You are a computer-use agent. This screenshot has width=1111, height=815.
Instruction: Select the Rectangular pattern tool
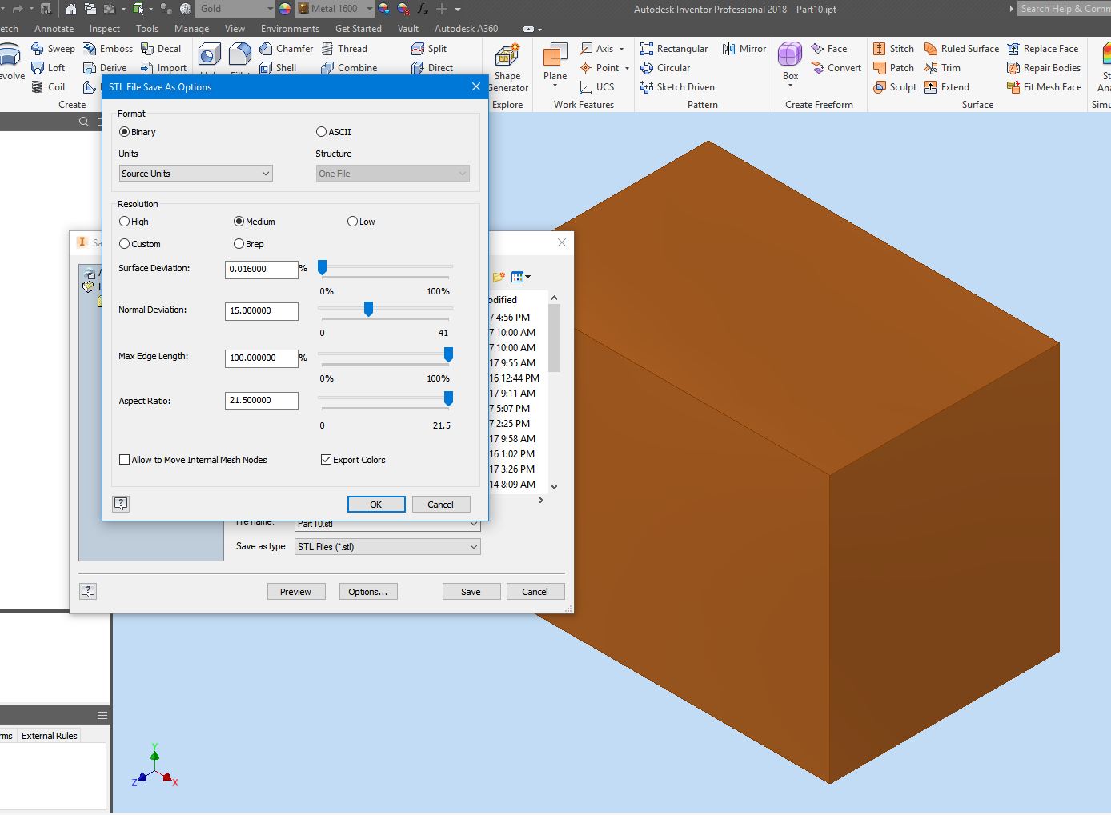tap(674, 49)
